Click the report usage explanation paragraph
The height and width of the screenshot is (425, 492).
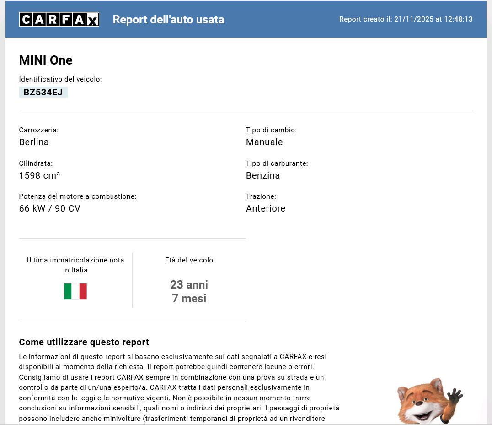tap(179, 387)
